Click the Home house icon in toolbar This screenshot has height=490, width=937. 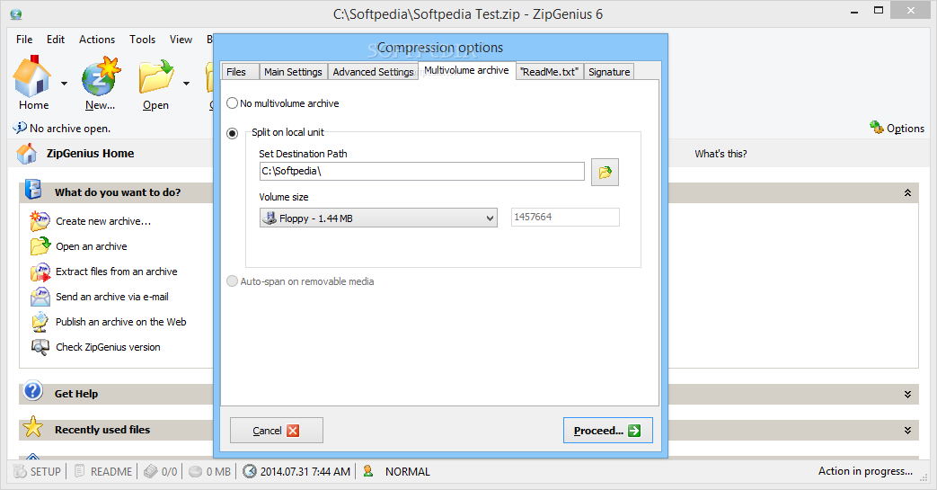coord(32,76)
